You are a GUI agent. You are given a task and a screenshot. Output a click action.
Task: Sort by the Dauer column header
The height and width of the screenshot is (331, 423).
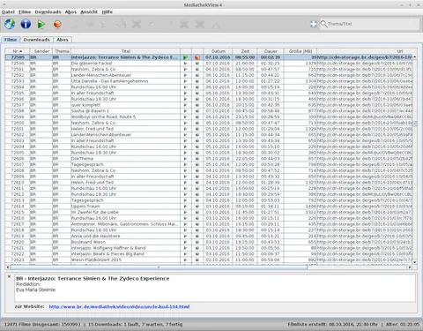271,51
